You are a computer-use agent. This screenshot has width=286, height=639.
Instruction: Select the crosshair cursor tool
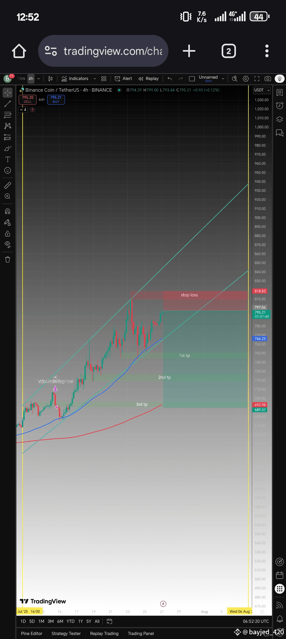click(x=8, y=93)
